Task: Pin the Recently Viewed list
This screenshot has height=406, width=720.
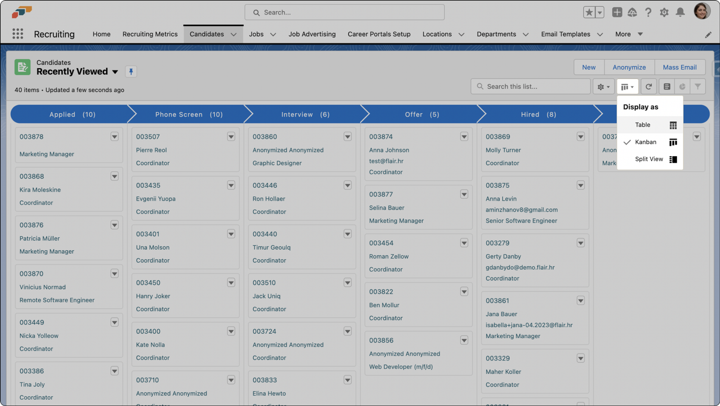Action: [131, 71]
